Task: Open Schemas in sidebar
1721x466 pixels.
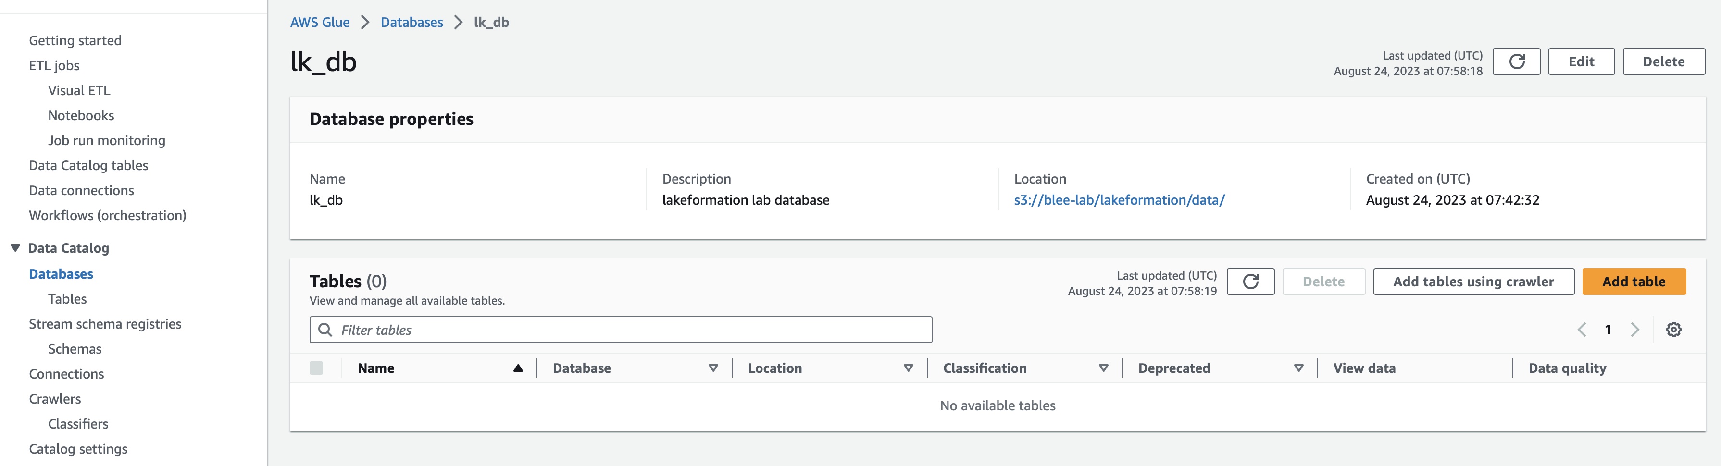Action: click(75, 349)
